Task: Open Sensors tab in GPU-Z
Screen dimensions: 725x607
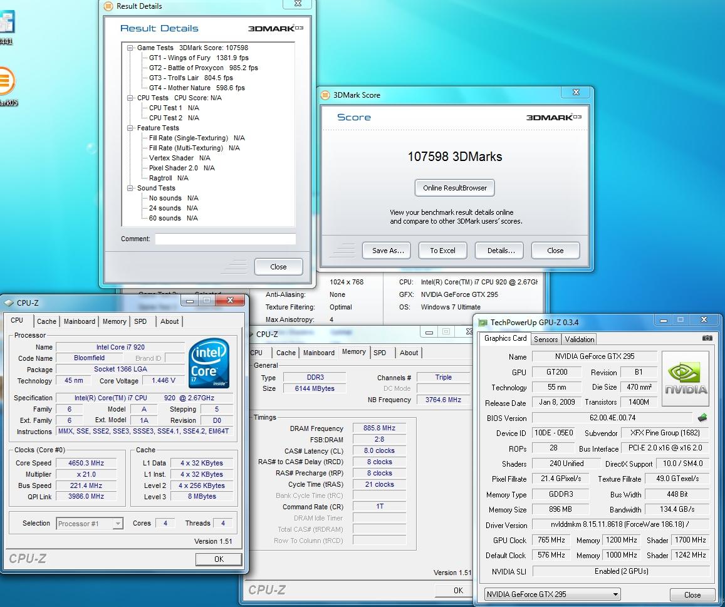Action: coord(546,340)
